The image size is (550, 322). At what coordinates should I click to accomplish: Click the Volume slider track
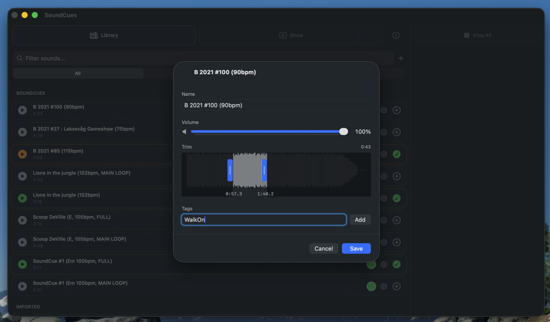pos(266,131)
